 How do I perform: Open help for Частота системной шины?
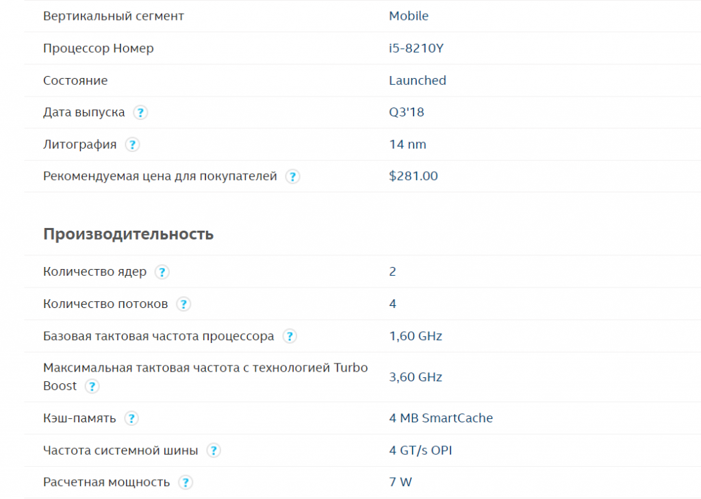[214, 451]
